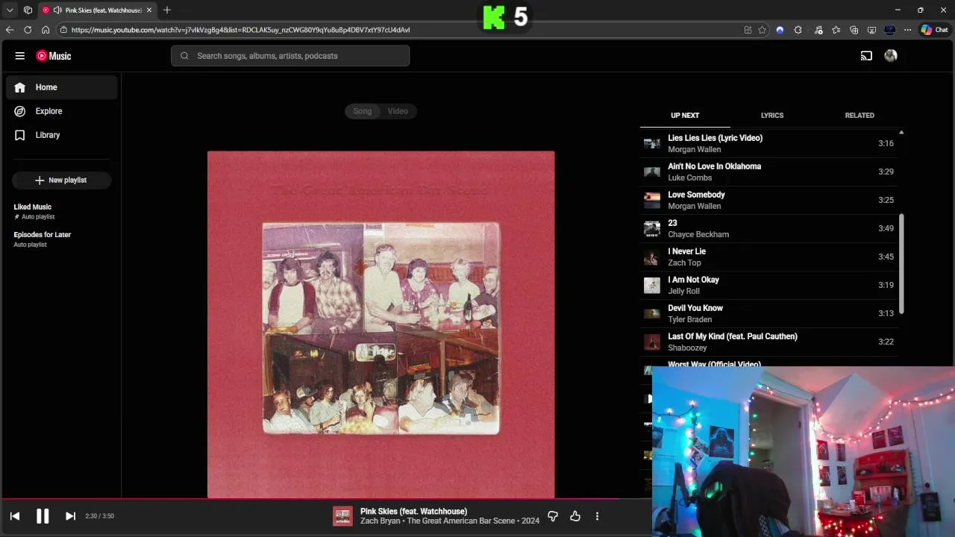Open Explore in the sidebar
This screenshot has height=537, width=955.
coord(62,111)
